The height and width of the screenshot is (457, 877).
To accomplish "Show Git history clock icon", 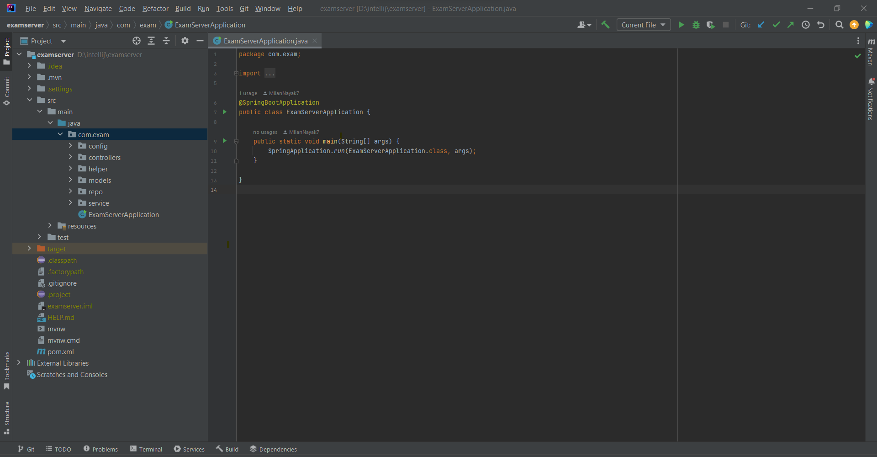I will pyautogui.click(x=806, y=25).
